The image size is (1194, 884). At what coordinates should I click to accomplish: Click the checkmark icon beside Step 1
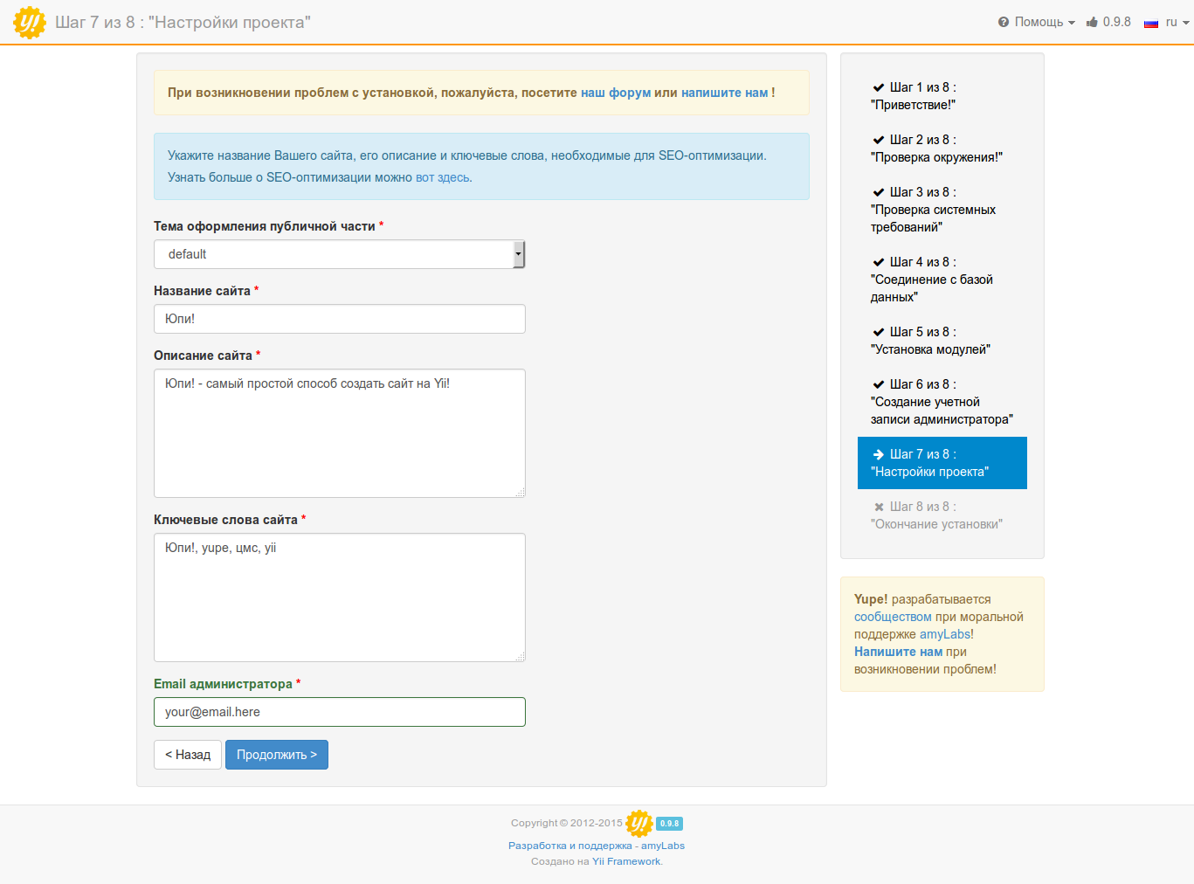[879, 87]
